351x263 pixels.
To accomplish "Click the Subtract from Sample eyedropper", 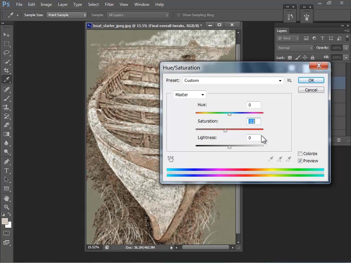I will pos(289,159).
